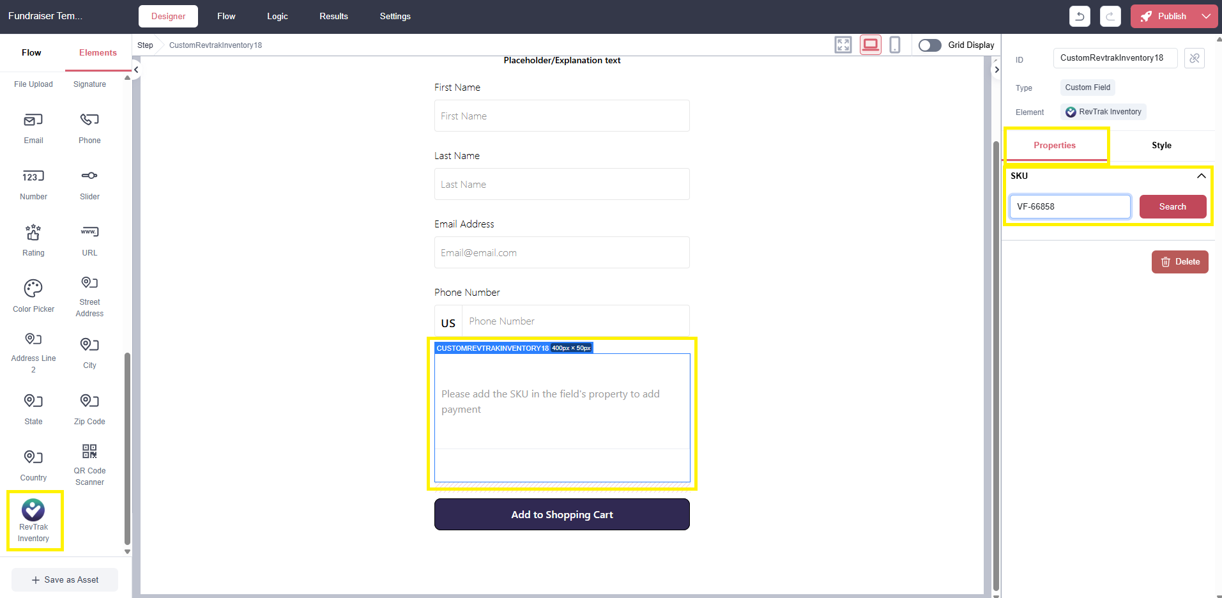Toggle the Grid Display switch

(x=929, y=45)
